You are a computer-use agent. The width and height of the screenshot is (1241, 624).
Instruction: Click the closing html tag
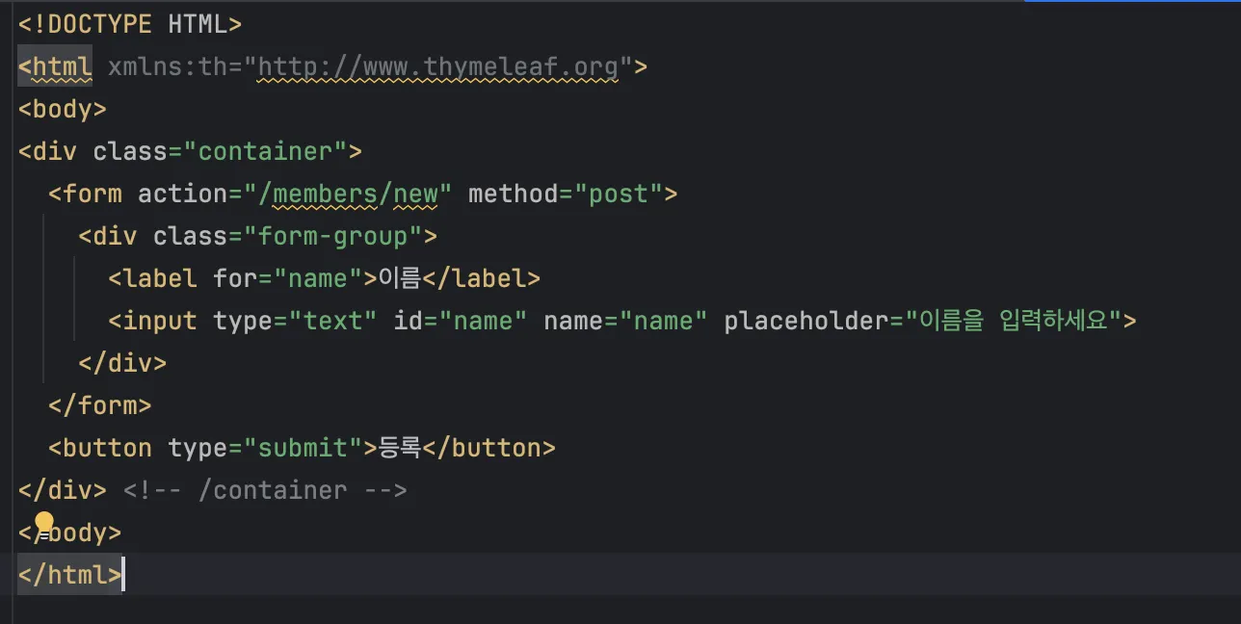69,575
